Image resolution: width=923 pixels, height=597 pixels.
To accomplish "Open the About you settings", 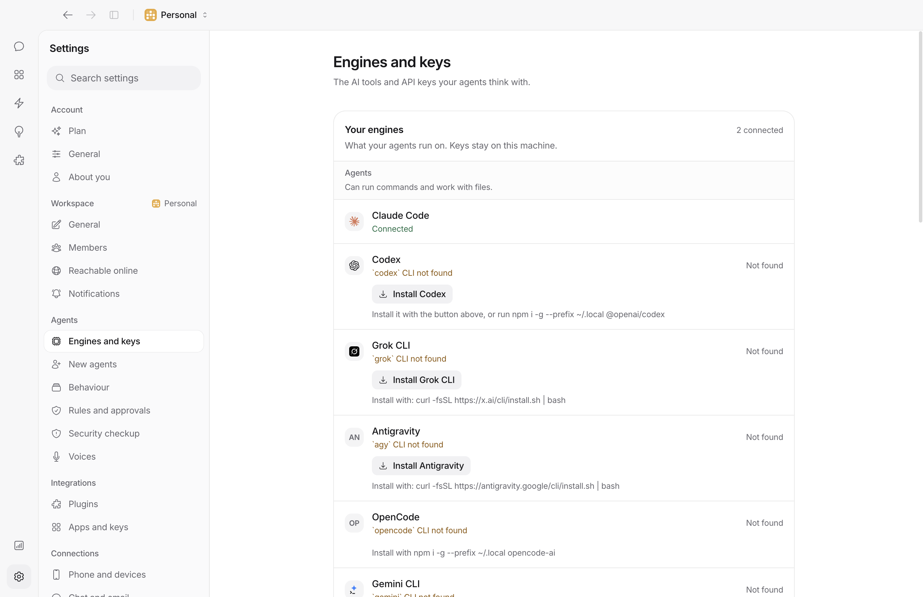I will click(124, 177).
